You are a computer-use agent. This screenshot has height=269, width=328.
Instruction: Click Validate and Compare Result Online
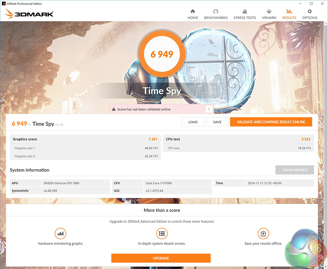[271, 122]
